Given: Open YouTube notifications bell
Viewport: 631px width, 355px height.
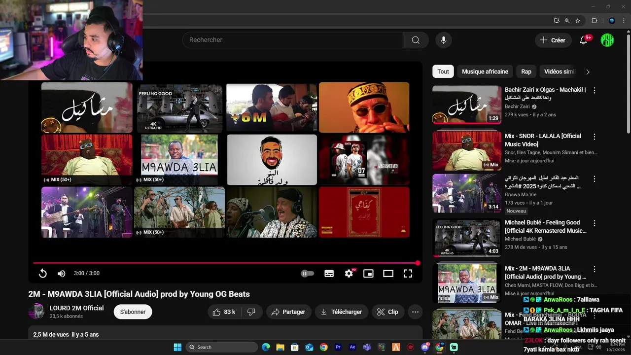Looking at the screenshot, I should pos(583,40).
